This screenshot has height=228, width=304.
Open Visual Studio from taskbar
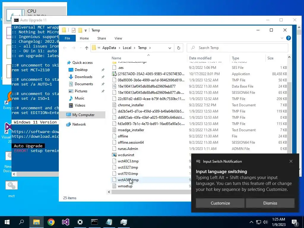point(66,222)
